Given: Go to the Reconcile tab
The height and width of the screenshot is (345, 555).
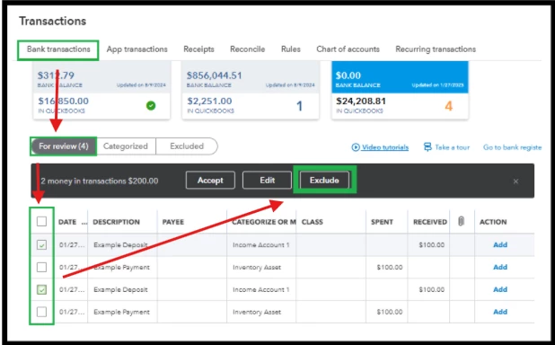Looking at the screenshot, I should [x=247, y=49].
